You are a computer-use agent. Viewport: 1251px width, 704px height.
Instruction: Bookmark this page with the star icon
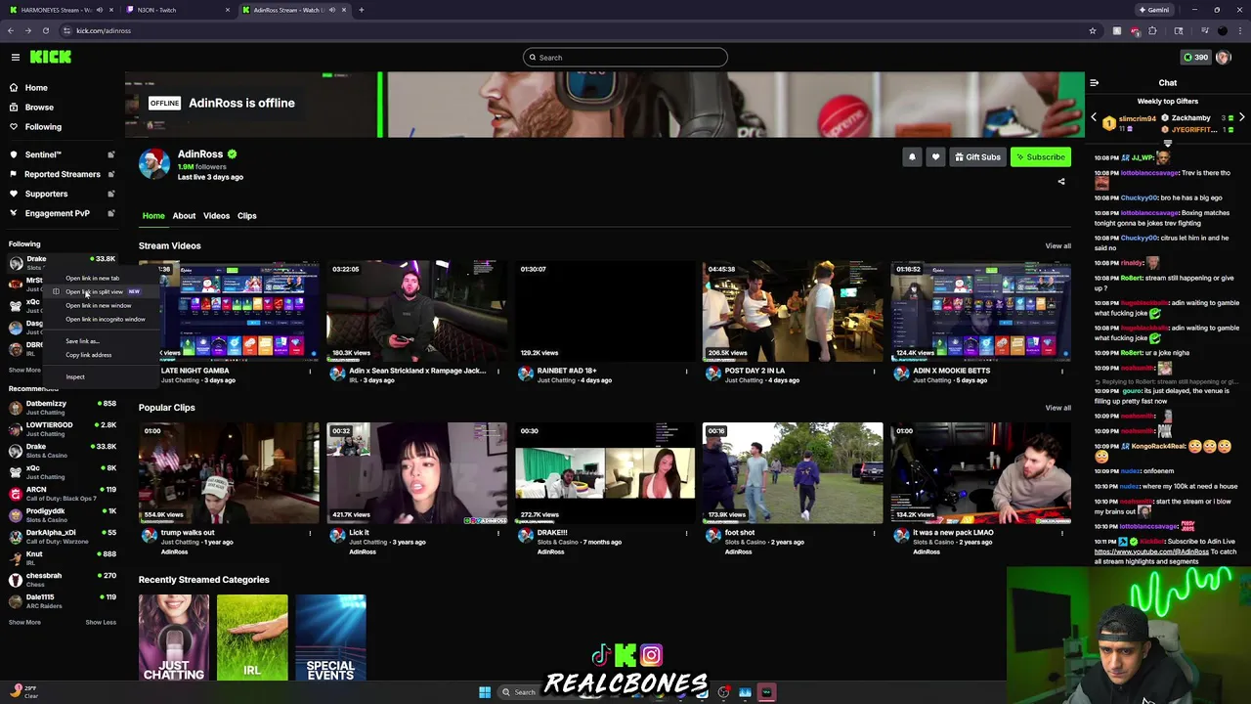click(x=1092, y=30)
